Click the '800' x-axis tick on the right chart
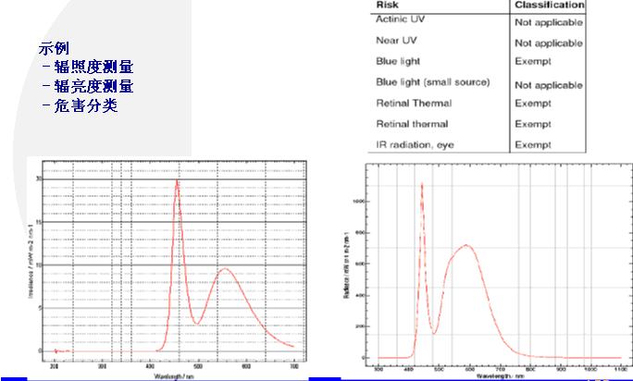Viewport: 633px width, 381px height. [530, 370]
